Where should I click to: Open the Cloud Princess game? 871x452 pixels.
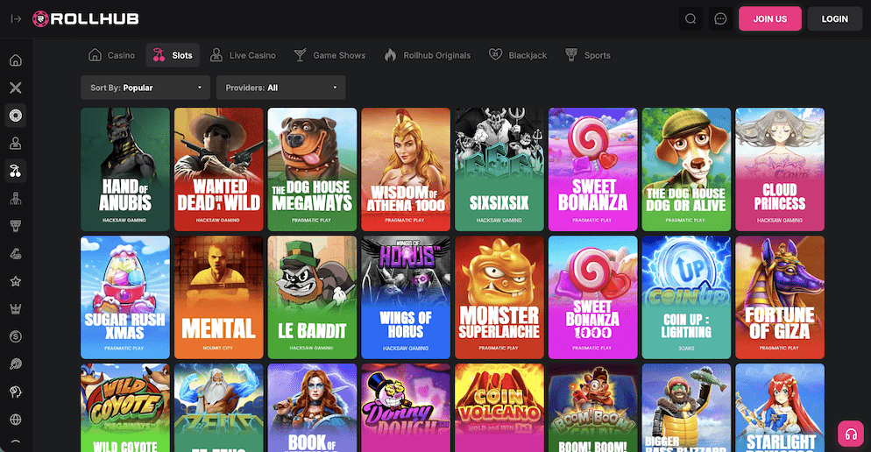pos(780,169)
